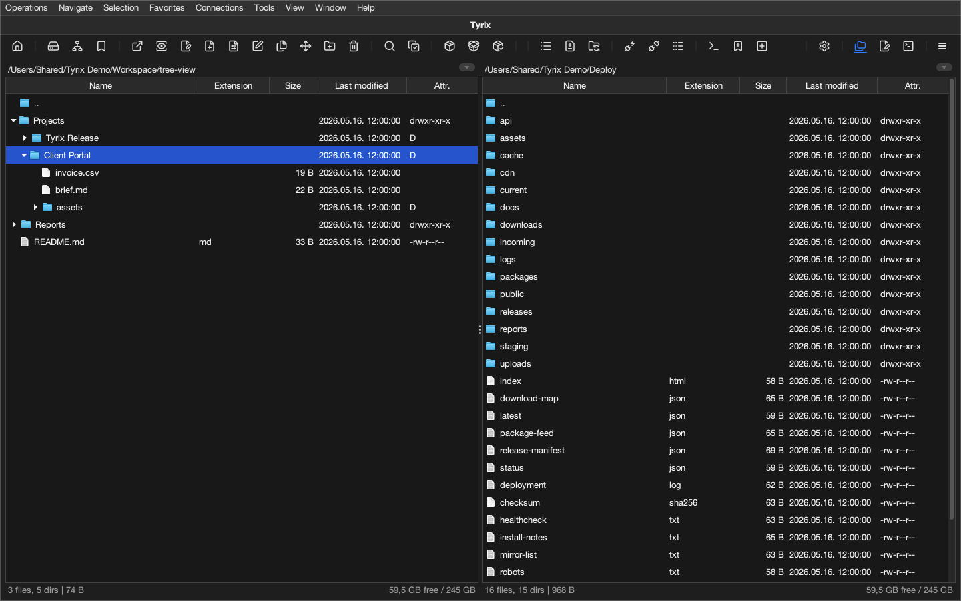Click the pack archive box icon
The image size is (961, 601).
450,46
